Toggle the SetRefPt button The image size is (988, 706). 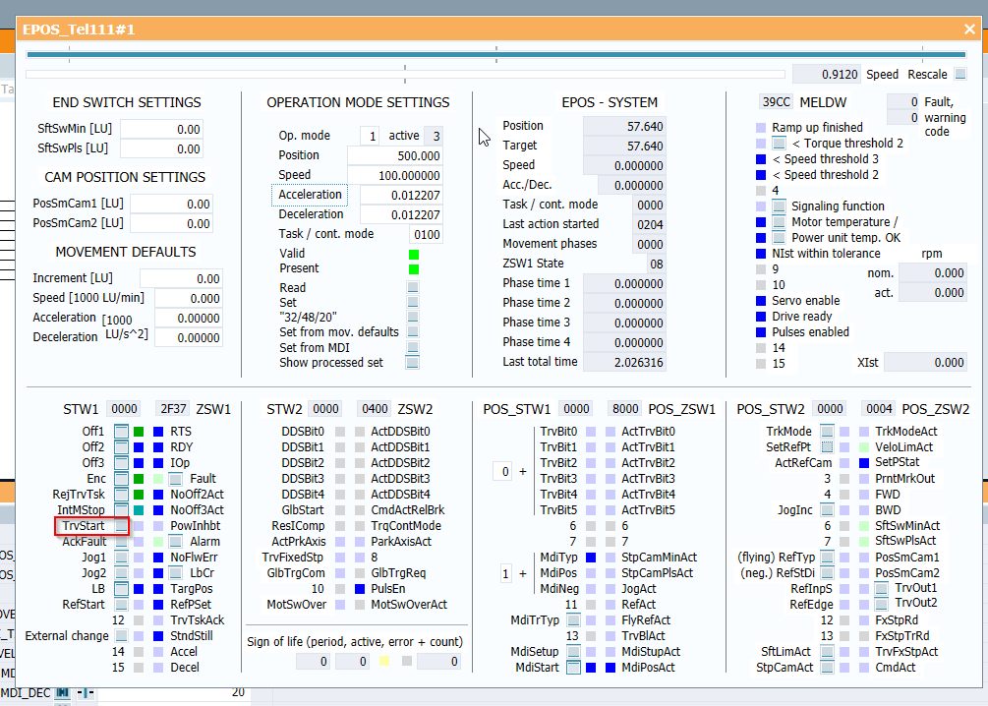click(x=828, y=447)
